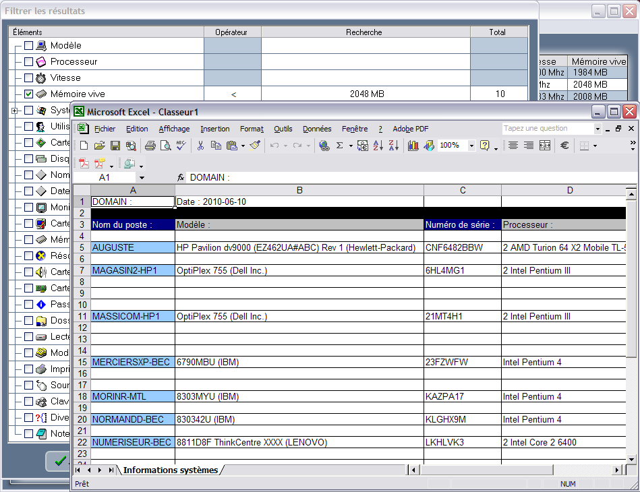Click the Print icon in Excel toolbar
Screen dimensions: 640x492
[x=150, y=145]
